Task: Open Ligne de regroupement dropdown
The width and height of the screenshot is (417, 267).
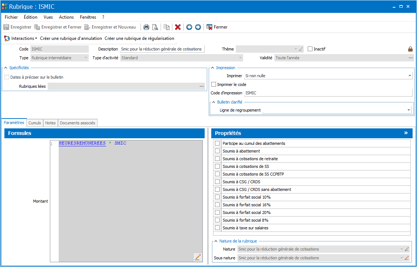Action: click(409, 110)
